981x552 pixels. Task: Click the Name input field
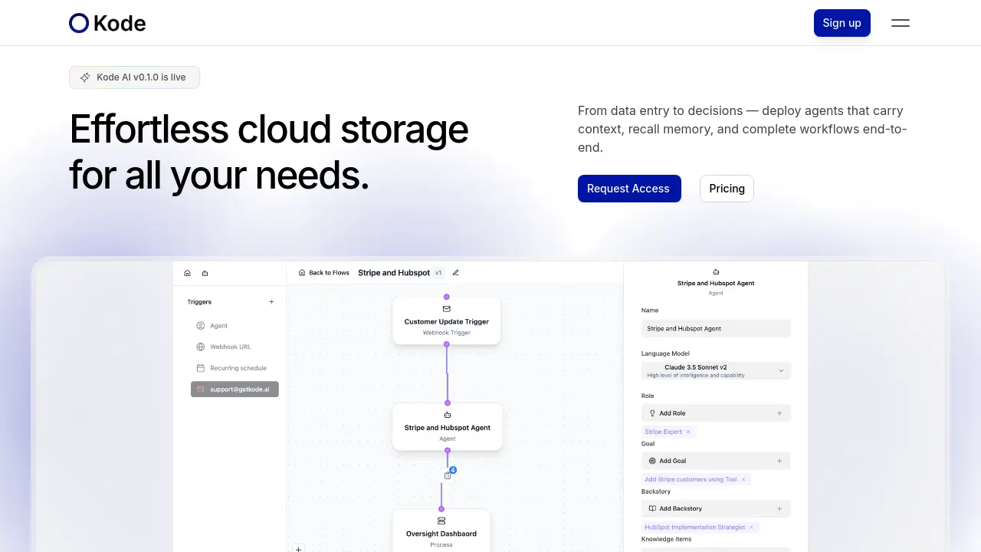(x=716, y=328)
